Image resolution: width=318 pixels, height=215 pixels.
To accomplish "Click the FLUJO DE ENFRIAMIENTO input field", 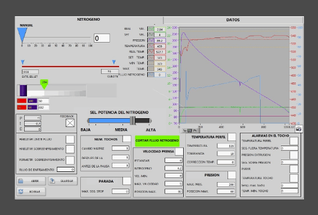I will pos(66,169).
